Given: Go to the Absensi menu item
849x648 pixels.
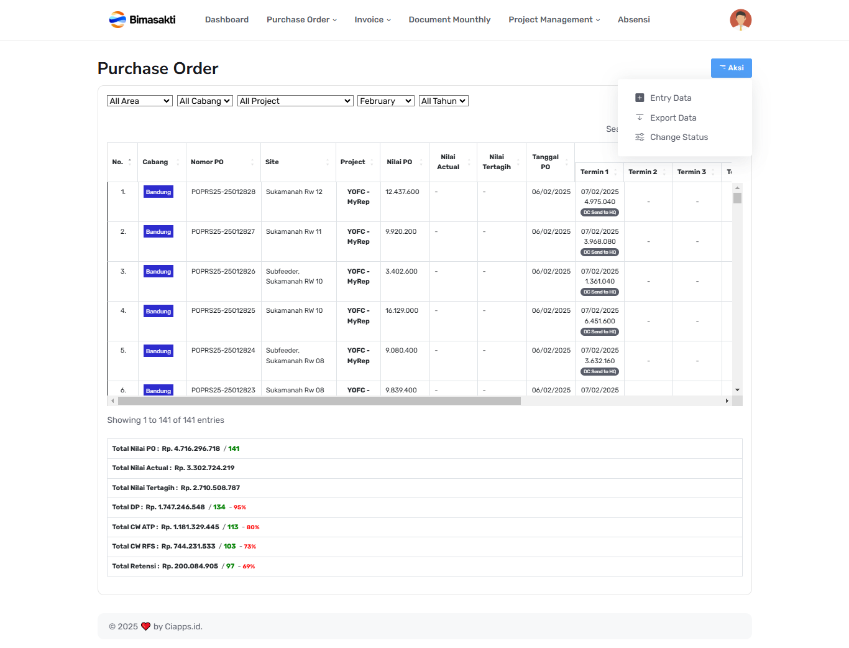Looking at the screenshot, I should point(633,20).
